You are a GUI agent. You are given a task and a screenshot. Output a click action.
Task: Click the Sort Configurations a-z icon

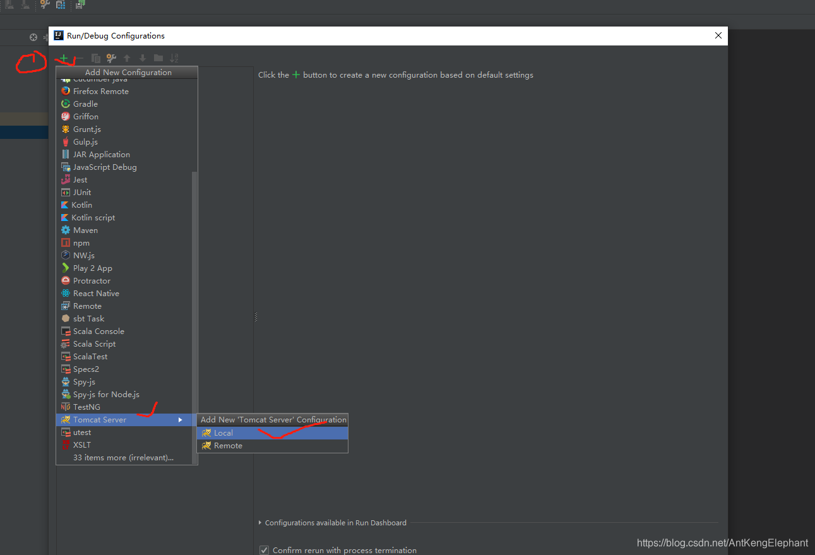[x=174, y=58]
